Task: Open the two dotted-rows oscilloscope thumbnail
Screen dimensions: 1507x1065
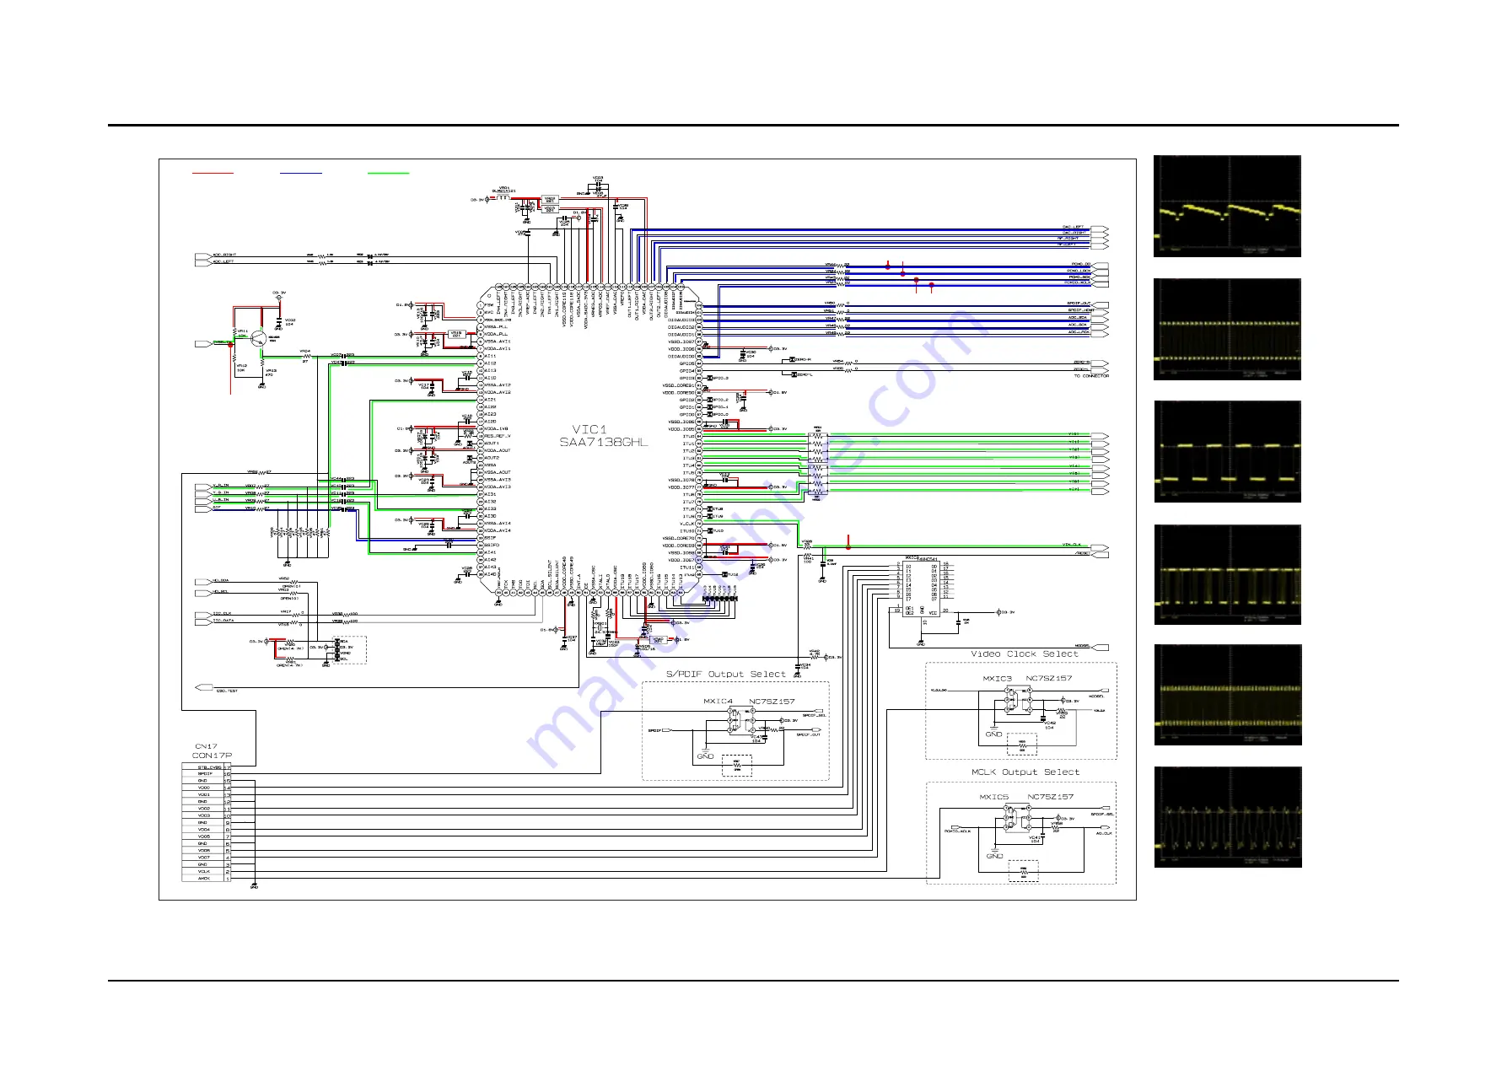Action: coord(1227,329)
